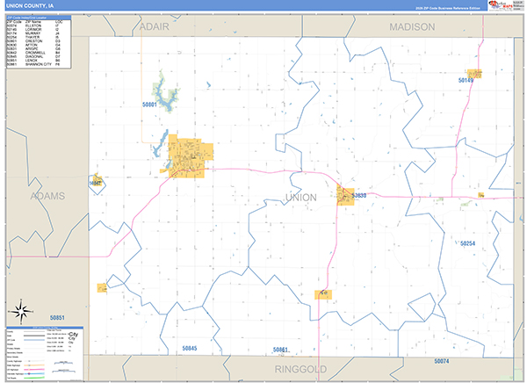The height and width of the screenshot is (383, 527).
Task: Select the CROMWELL row in the index
Action: 33,53
